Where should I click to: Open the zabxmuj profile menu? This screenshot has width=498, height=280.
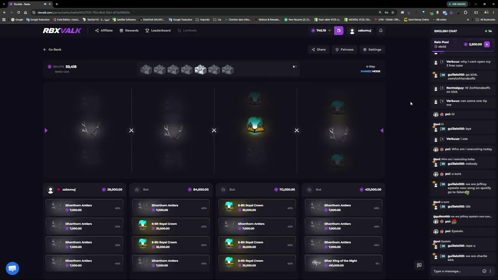pyautogui.click(x=361, y=30)
